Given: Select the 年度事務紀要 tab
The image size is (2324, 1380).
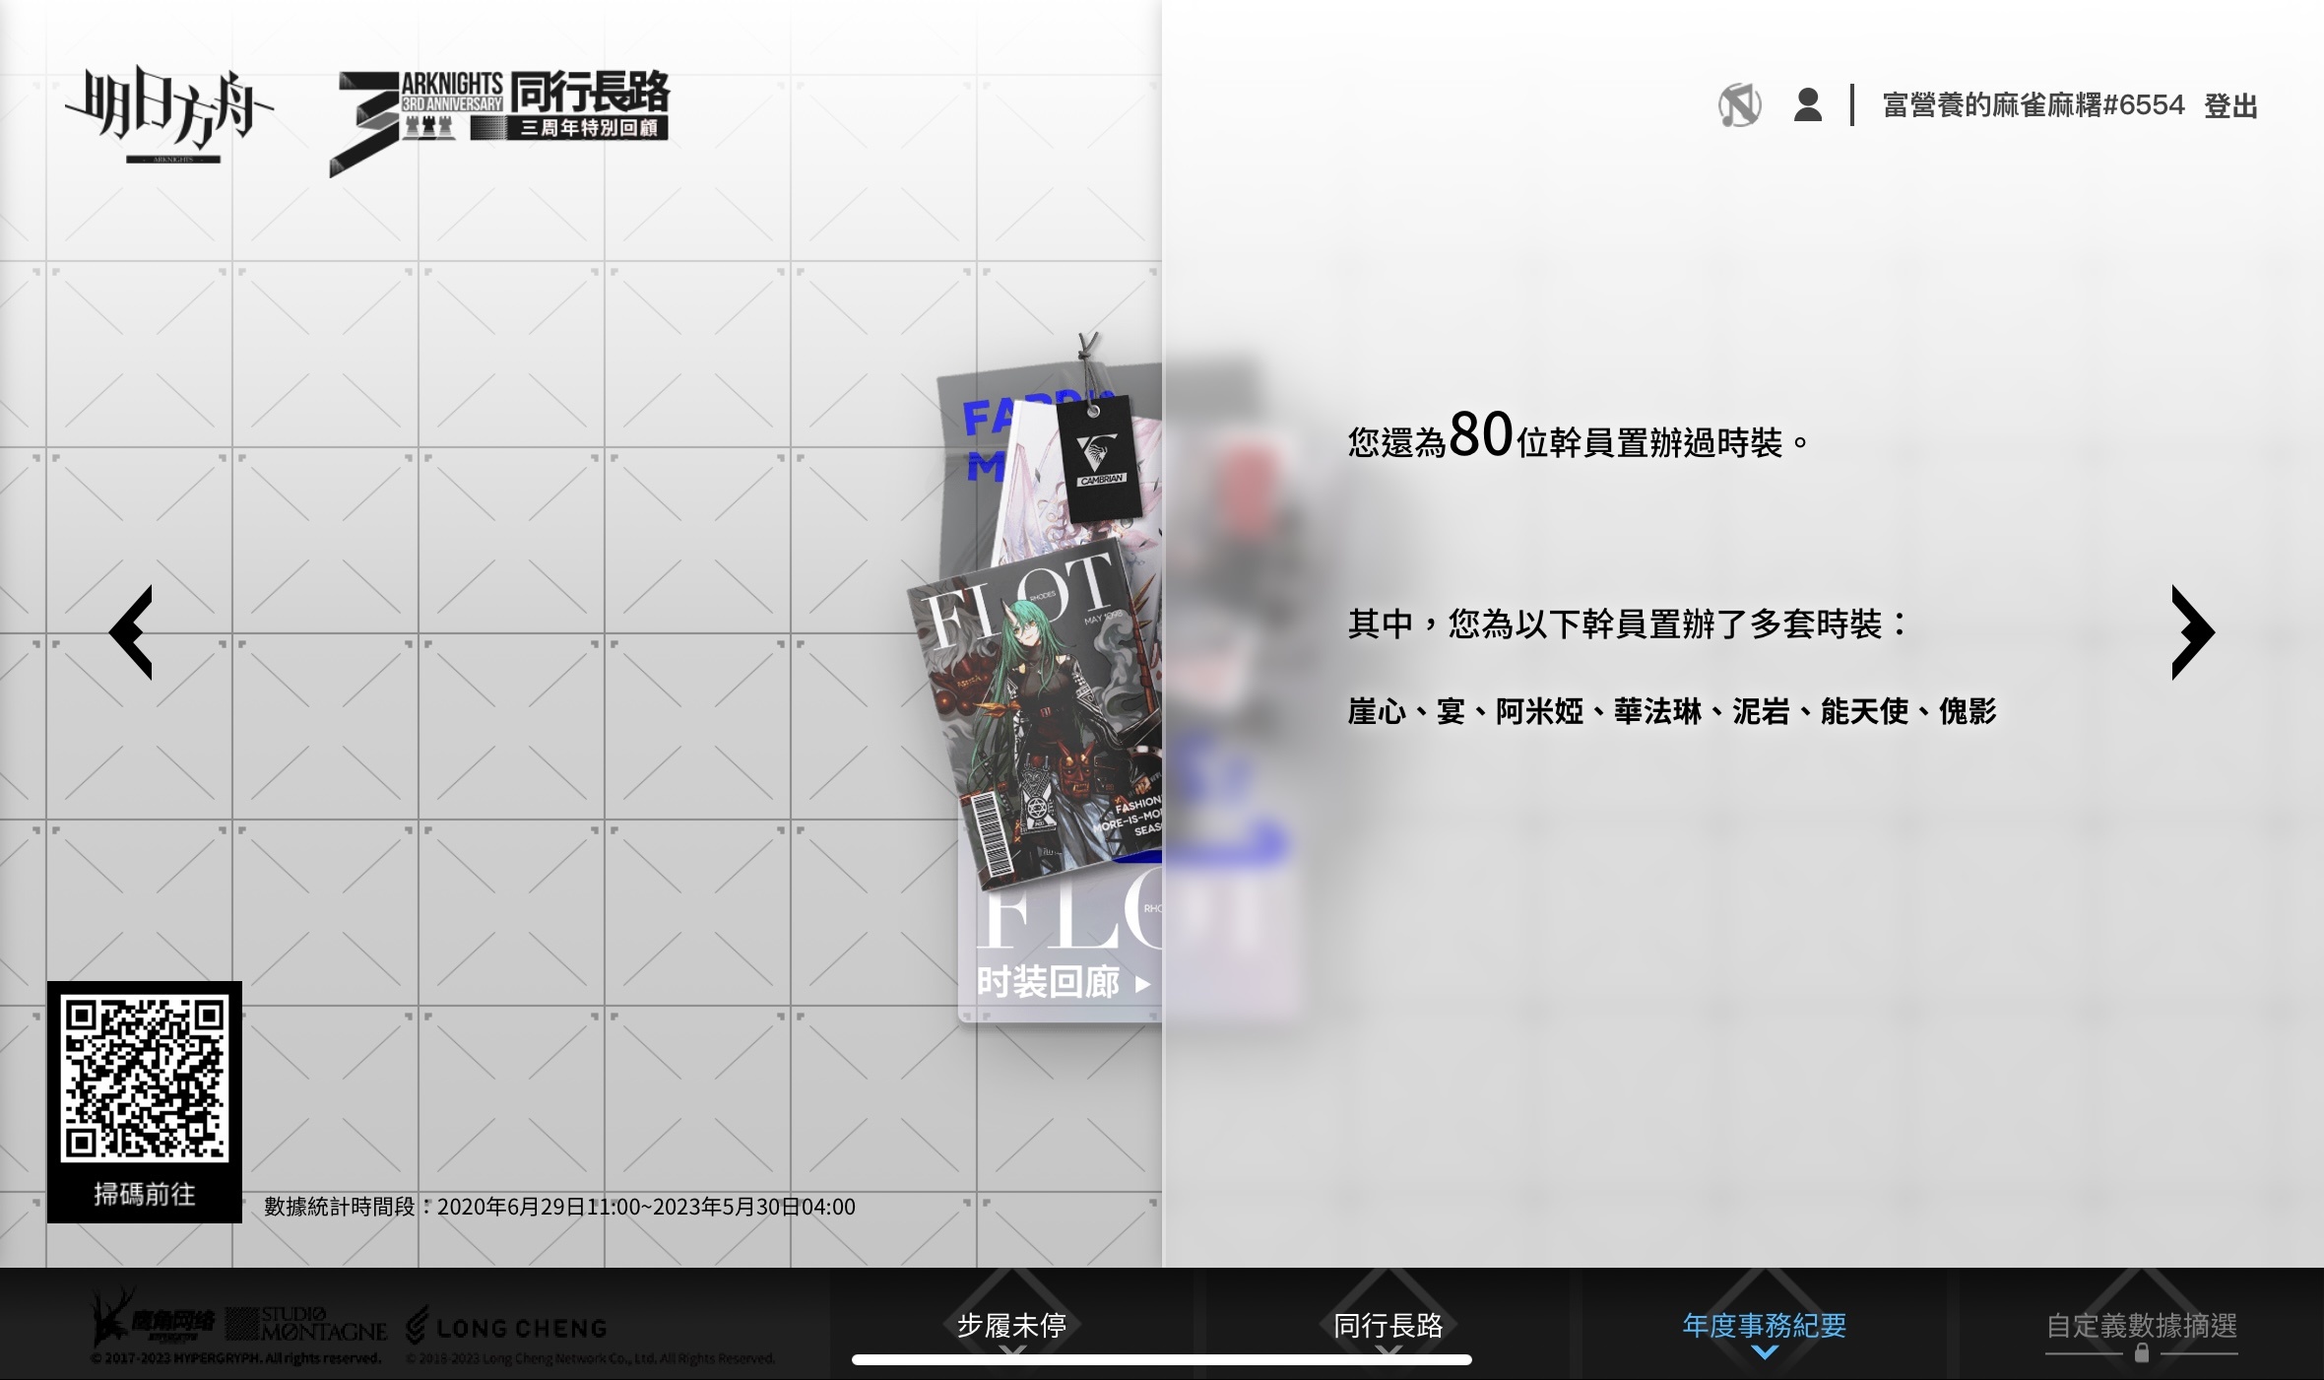Looking at the screenshot, I should coord(1764,1325).
